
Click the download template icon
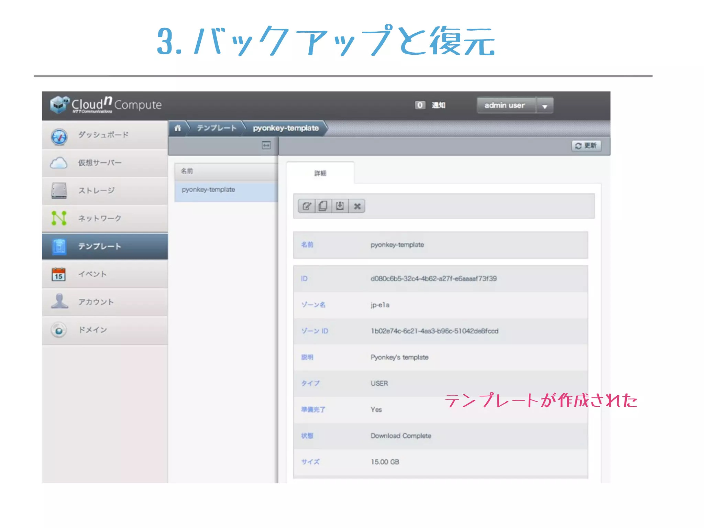click(340, 206)
